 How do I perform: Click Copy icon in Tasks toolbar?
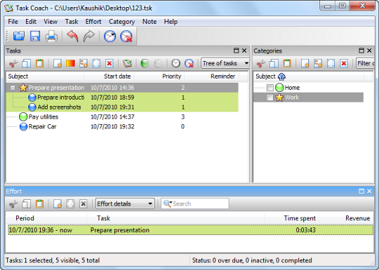(27, 64)
